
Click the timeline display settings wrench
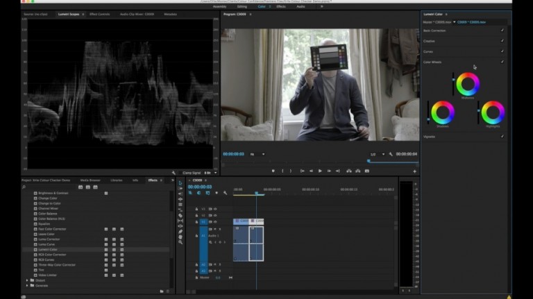click(x=225, y=193)
